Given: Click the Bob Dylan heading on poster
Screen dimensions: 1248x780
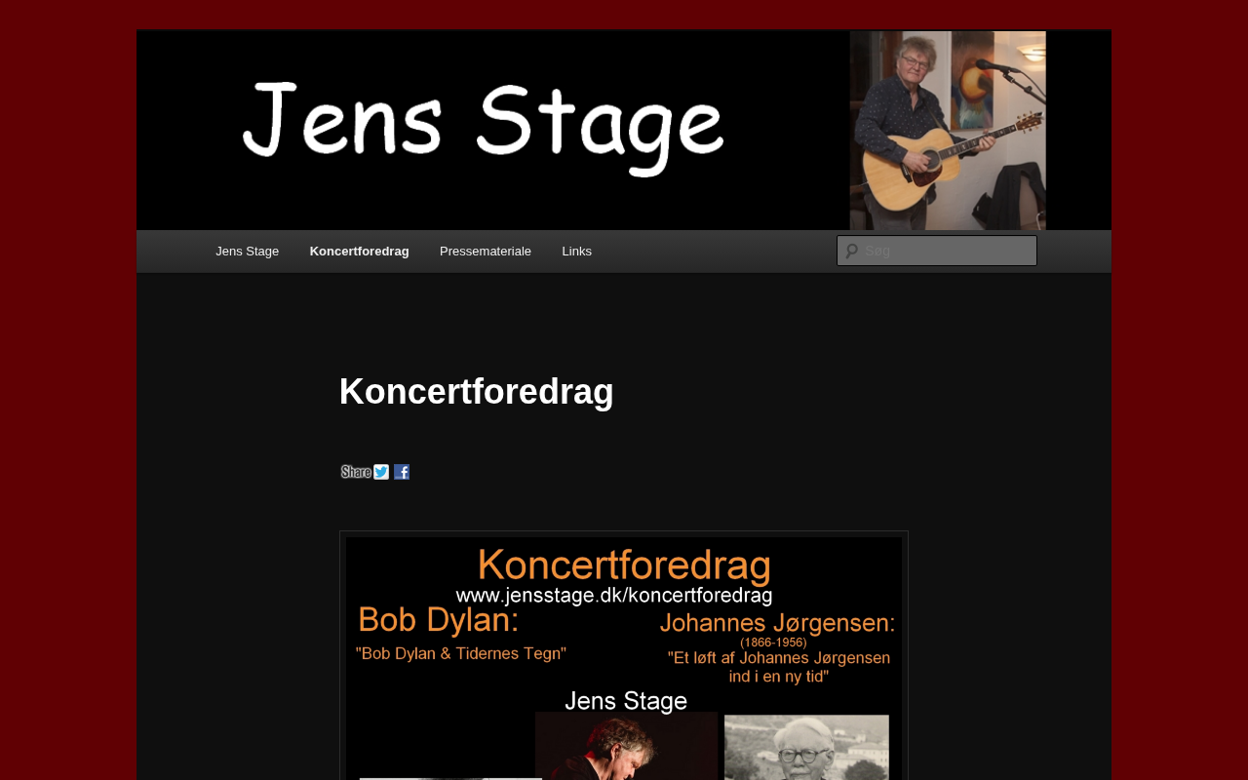Looking at the screenshot, I should tap(438, 621).
